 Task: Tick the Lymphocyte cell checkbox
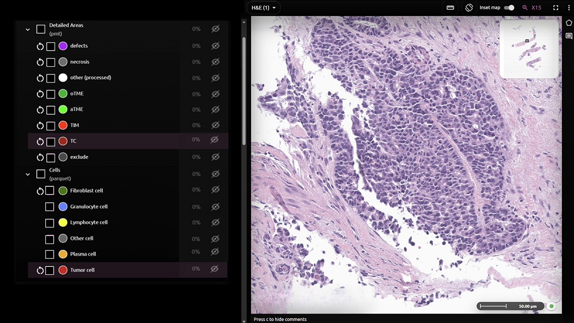click(x=49, y=223)
